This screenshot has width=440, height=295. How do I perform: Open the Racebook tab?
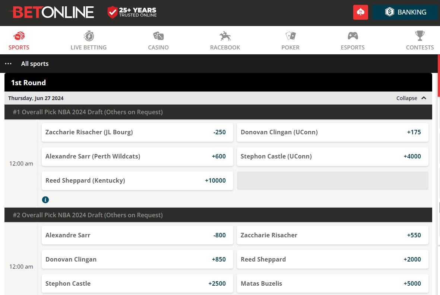click(225, 41)
